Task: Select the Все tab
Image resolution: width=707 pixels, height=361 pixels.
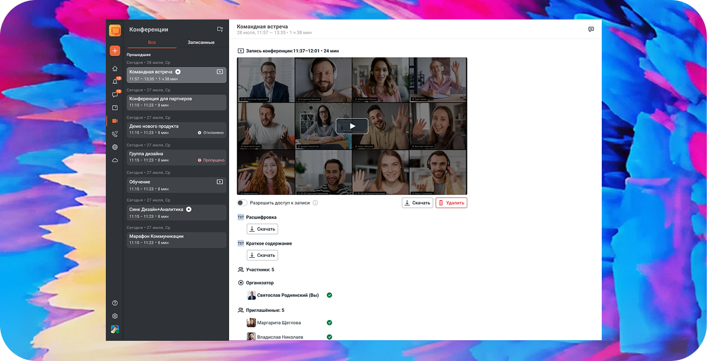Action: click(x=152, y=43)
